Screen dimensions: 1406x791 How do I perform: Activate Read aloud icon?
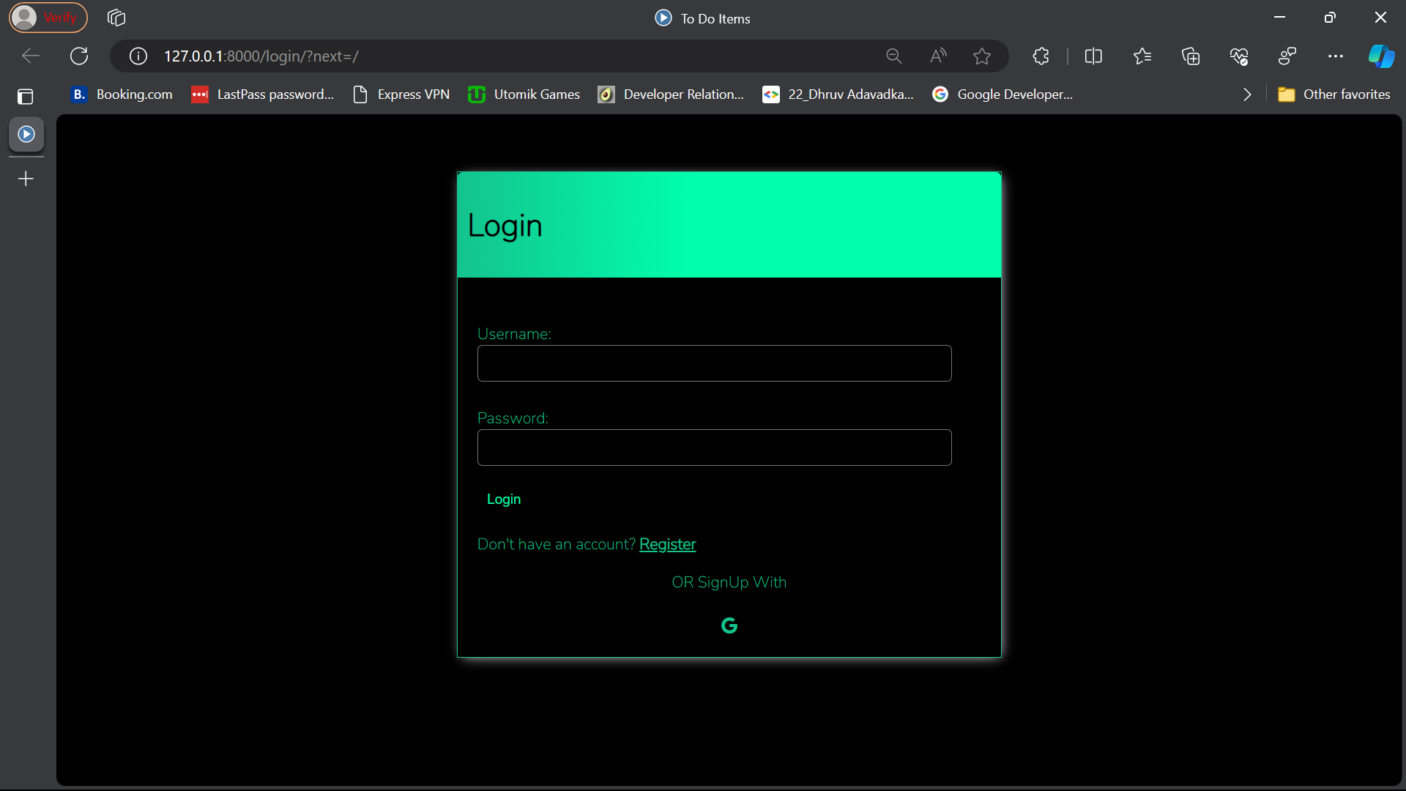point(938,56)
